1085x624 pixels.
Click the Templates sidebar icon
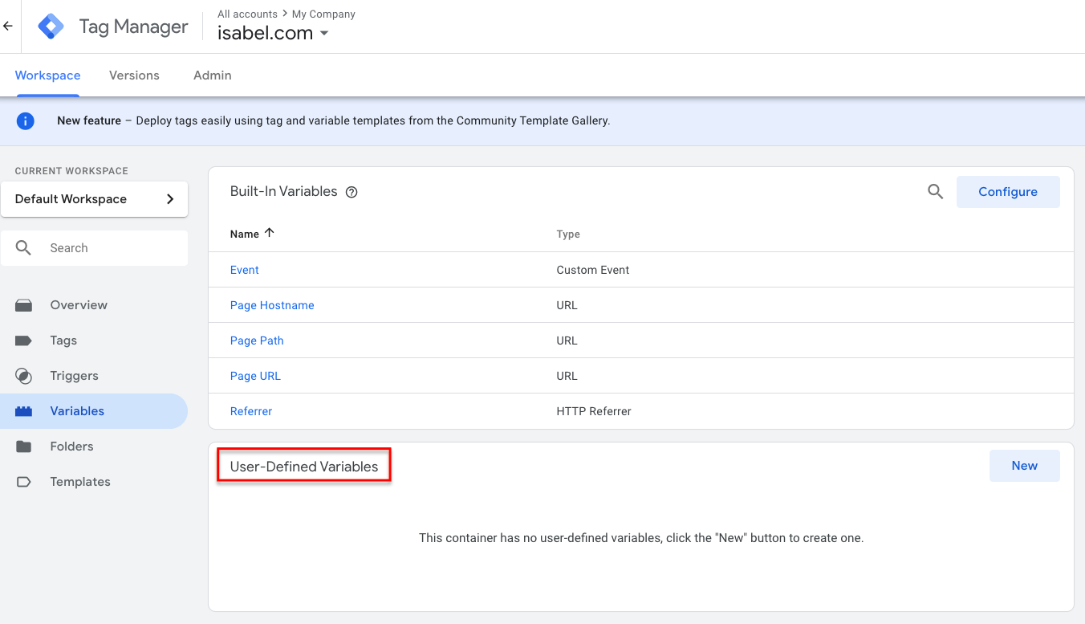click(x=24, y=482)
